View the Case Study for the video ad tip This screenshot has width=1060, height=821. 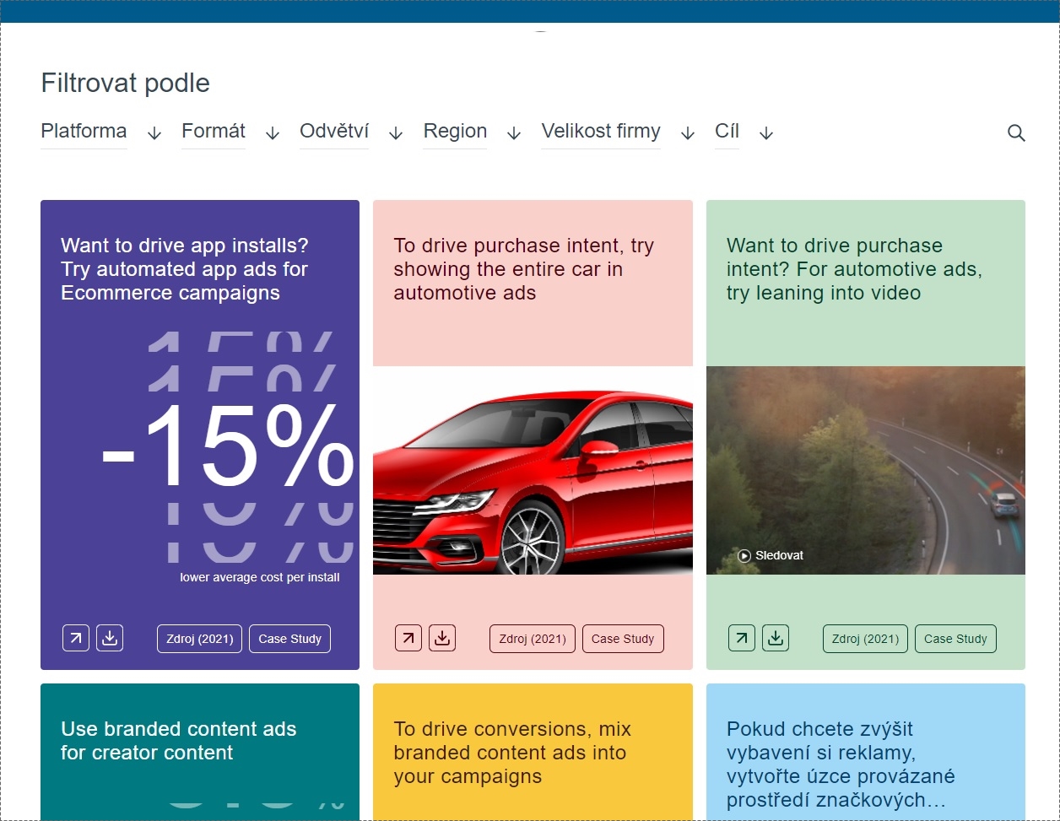click(955, 639)
